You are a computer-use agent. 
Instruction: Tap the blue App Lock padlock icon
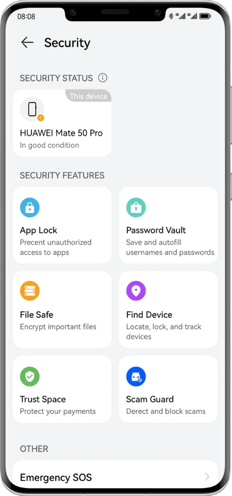coord(30,207)
